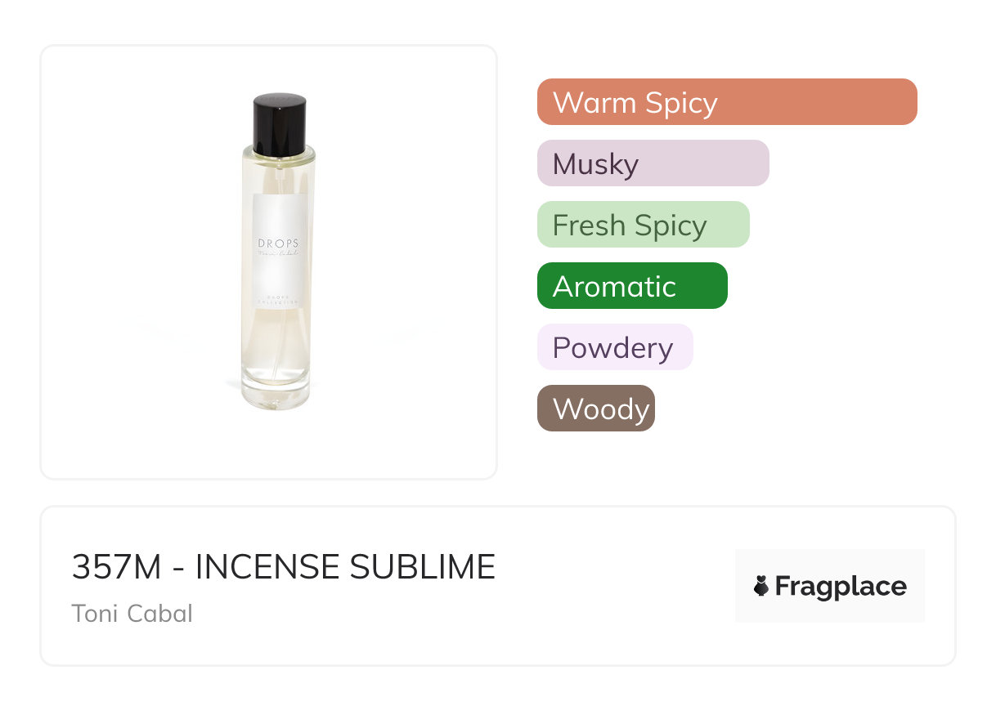Click the Fresh Spicy accord bar

643,225
